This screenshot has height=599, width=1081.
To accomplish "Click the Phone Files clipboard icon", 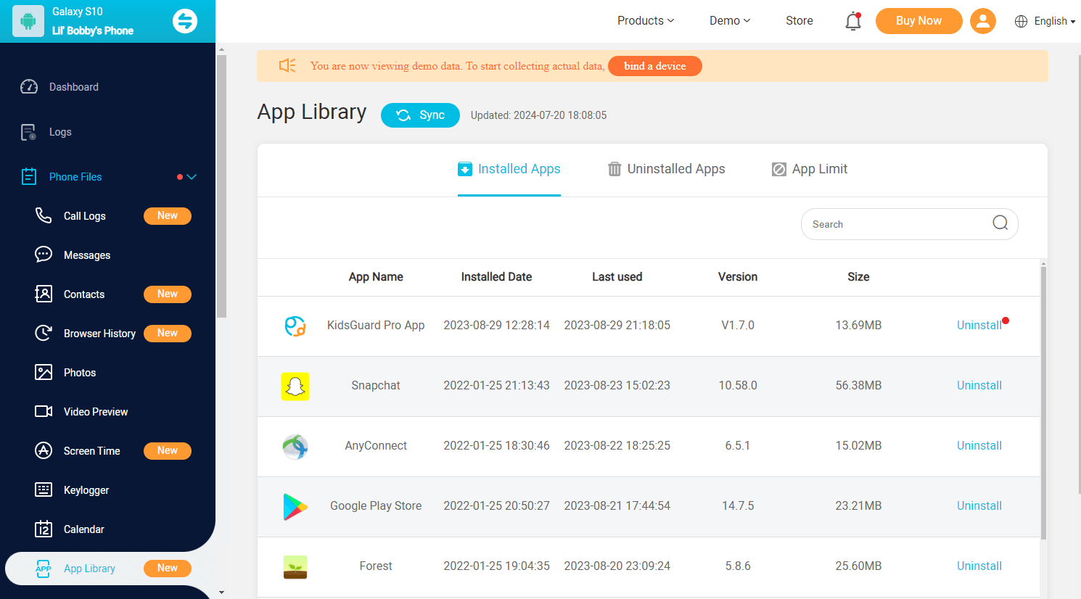I will tap(29, 177).
